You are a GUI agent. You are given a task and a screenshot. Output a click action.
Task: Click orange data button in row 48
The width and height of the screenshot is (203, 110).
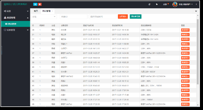tap(185, 100)
